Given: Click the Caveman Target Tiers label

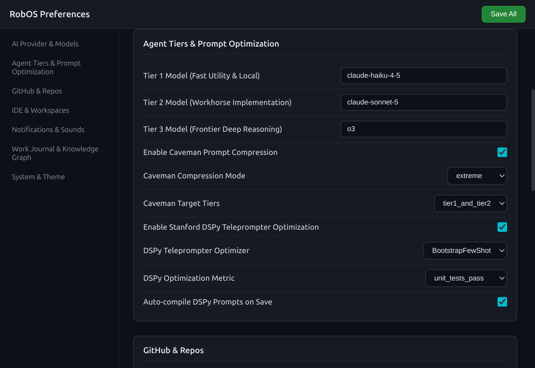Looking at the screenshot, I should point(182,204).
